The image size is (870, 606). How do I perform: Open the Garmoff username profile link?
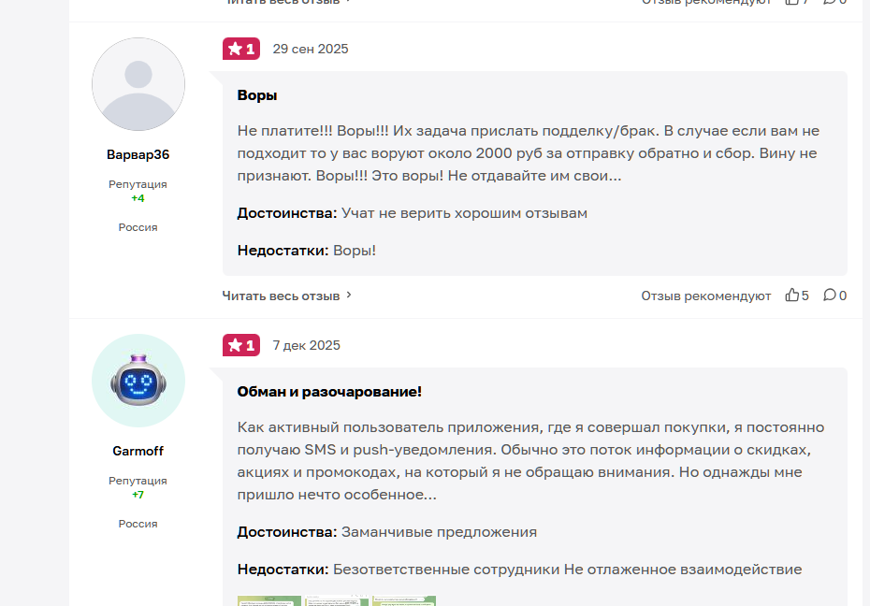click(x=138, y=451)
